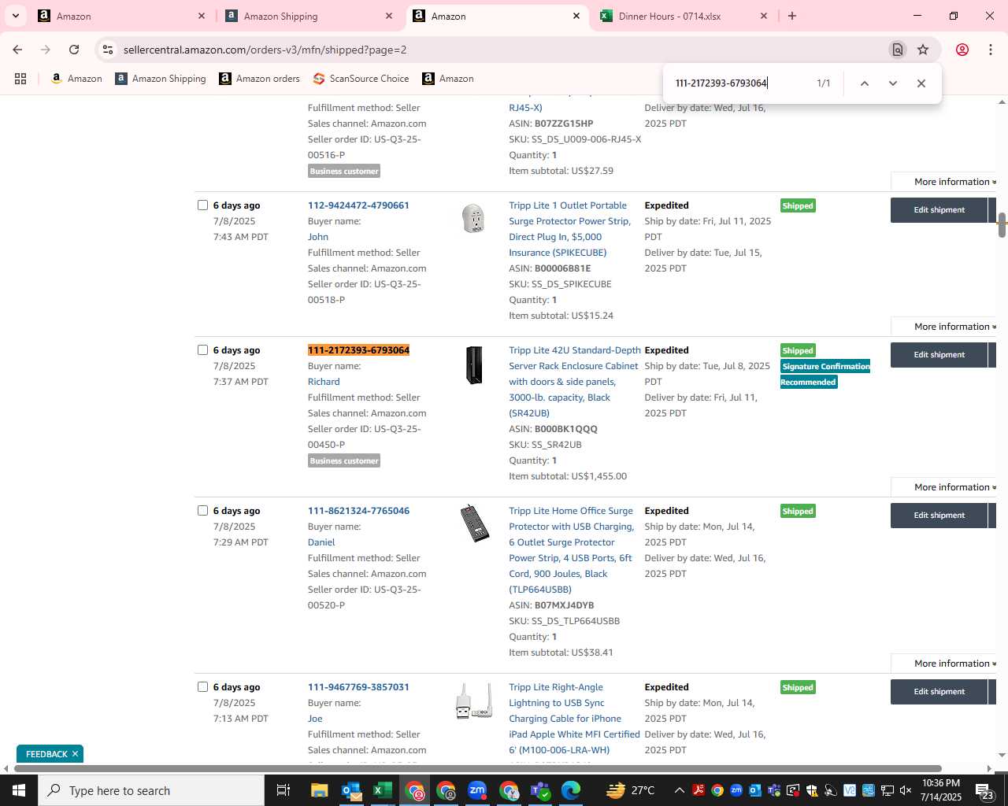Open the Chrome apps grid in the bookmarks bar
1008x806 pixels.
coord(20,79)
